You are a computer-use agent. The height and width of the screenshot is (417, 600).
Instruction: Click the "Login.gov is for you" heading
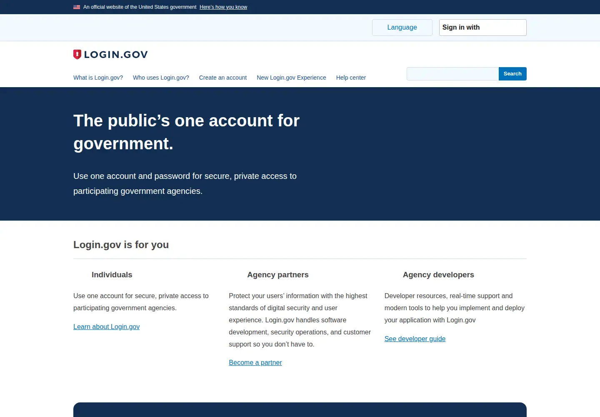(x=121, y=245)
